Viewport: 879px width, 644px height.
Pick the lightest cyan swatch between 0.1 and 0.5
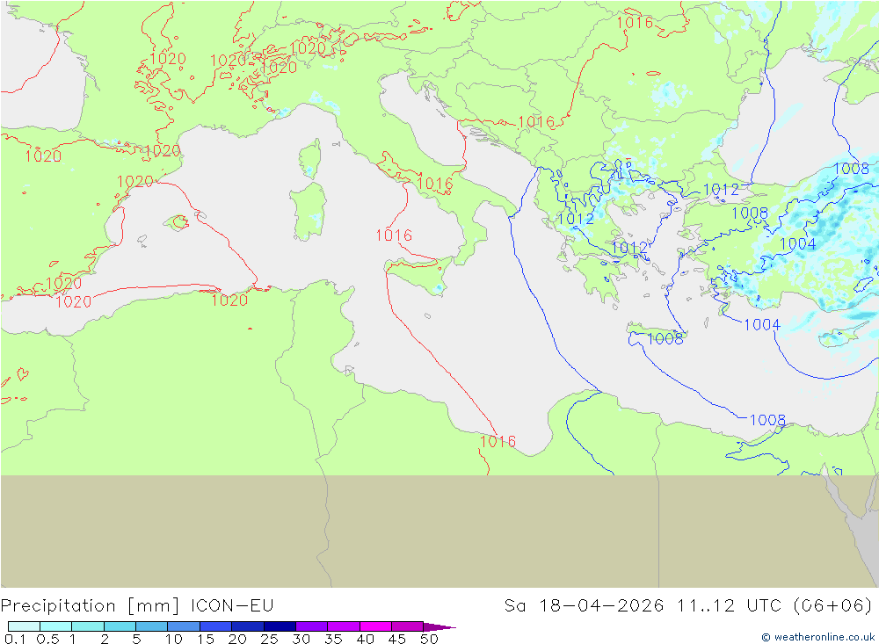[24, 626]
